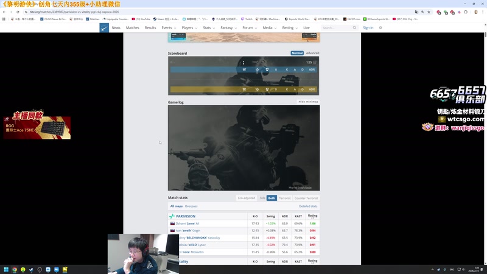The height and width of the screenshot is (274, 487).
Task: Click the Rating column header for PARIVISION
Action: click(x=312, y=216)
